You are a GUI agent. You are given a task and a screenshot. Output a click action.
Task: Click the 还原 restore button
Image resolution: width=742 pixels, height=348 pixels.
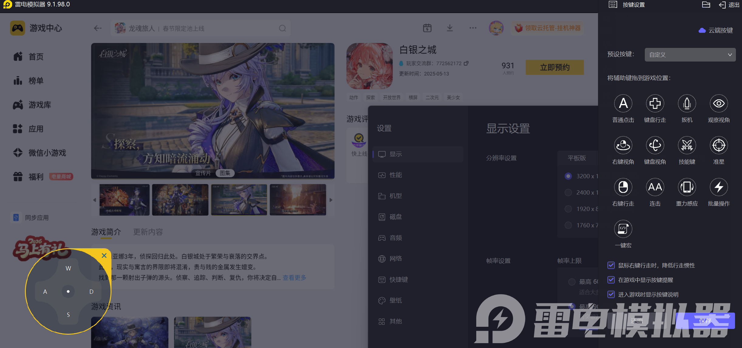click(x=637, y=321)
